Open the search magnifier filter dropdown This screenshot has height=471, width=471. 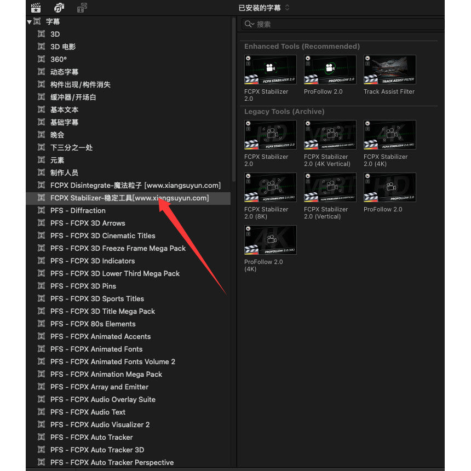[x=249, y=24]
